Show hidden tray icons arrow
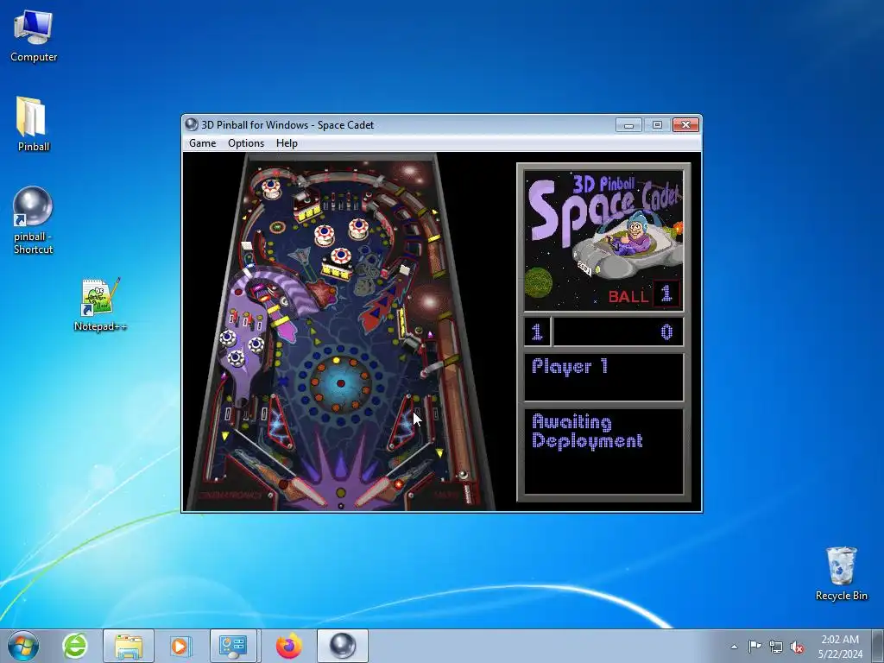The height and width of the screenshot is (663, 884). coord(734,647)
